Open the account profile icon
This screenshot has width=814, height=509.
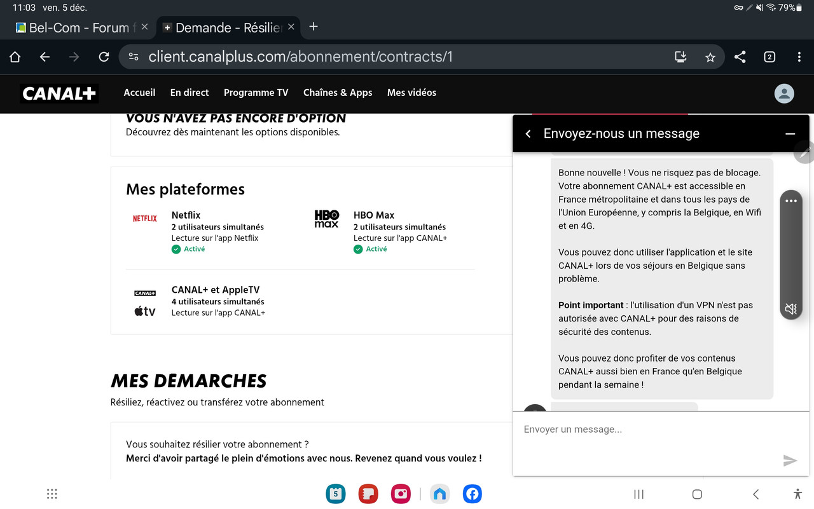783,93
